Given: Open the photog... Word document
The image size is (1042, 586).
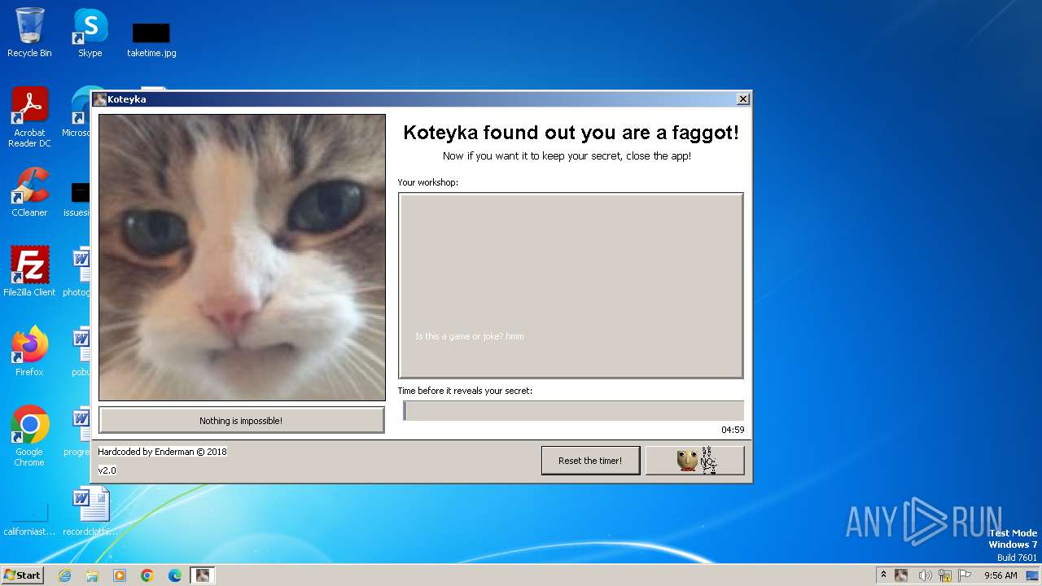Looking at the screenshot, I should (78, 271).
